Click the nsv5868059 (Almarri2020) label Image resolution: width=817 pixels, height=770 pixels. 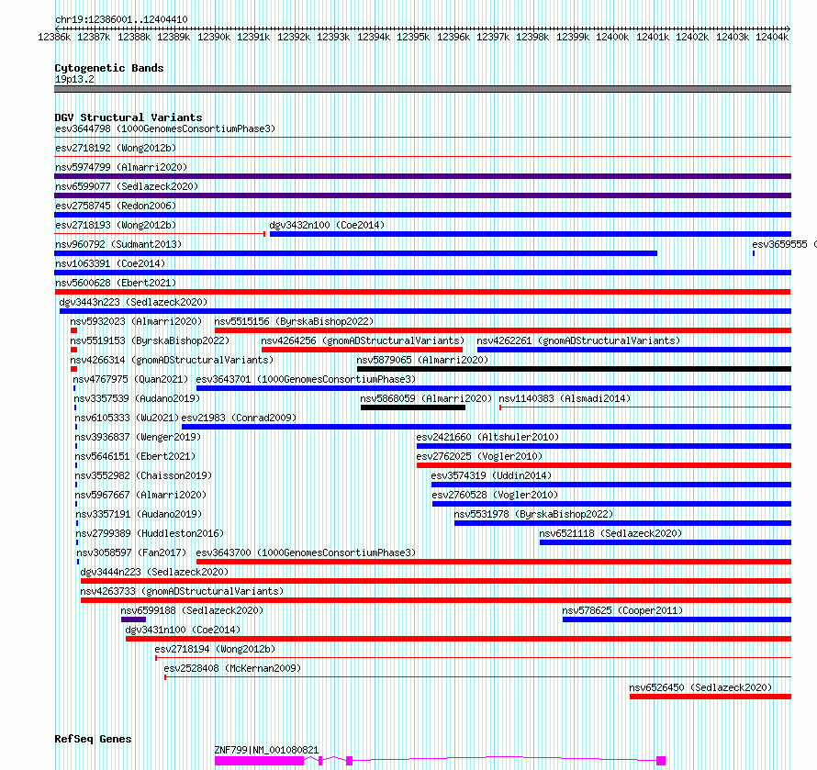click(426, 398)
